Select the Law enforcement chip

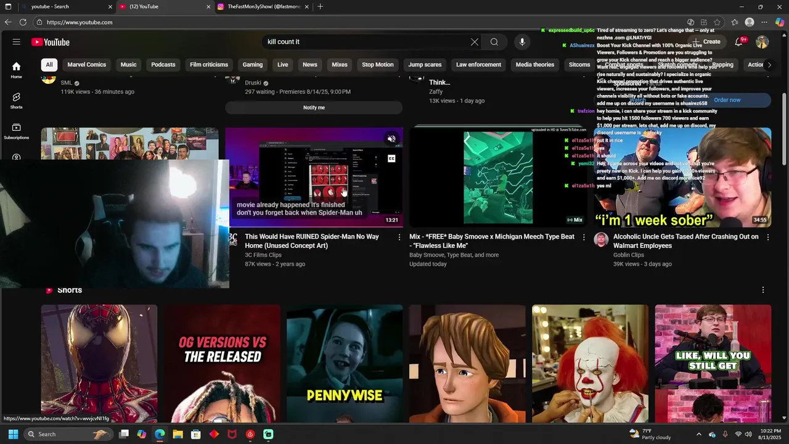coord(478,65)
